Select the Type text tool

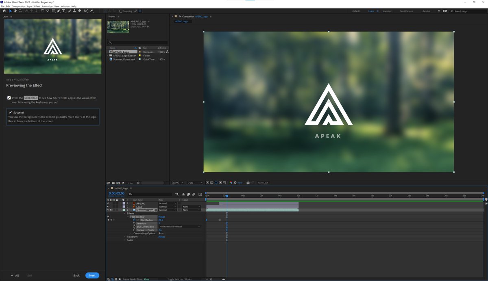(63, 11)
